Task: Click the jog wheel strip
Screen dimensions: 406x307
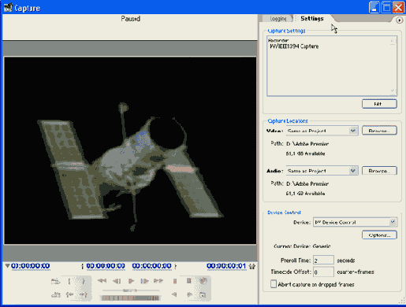Action: pos(131,298)
